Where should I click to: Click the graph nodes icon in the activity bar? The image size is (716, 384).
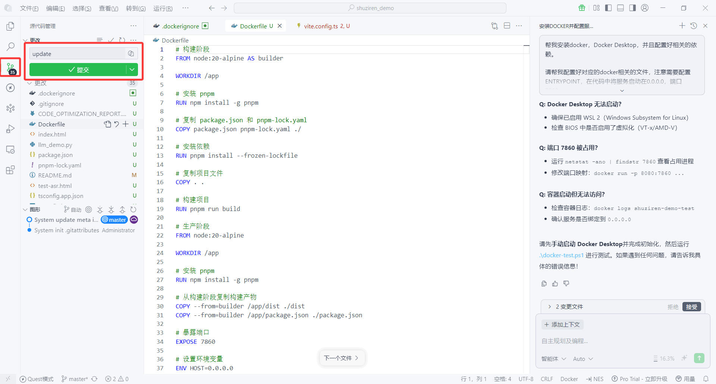point(10,108)
